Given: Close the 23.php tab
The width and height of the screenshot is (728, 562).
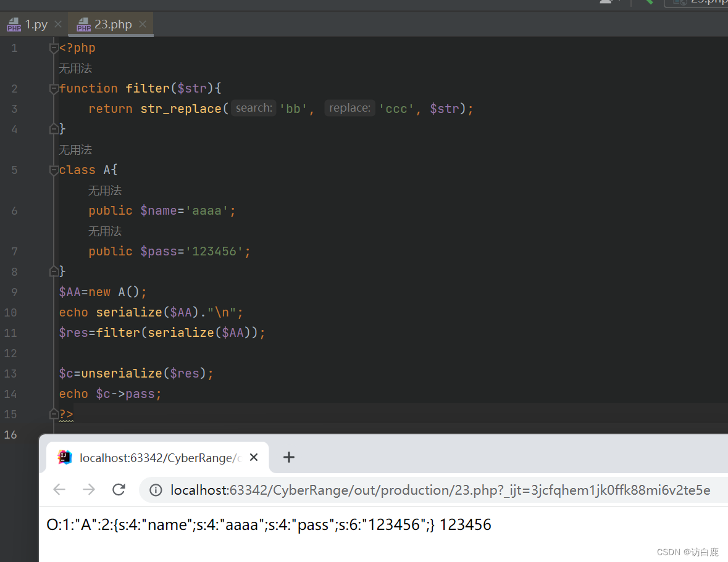Looking at the screenshot, I should [x=143, y=24].
